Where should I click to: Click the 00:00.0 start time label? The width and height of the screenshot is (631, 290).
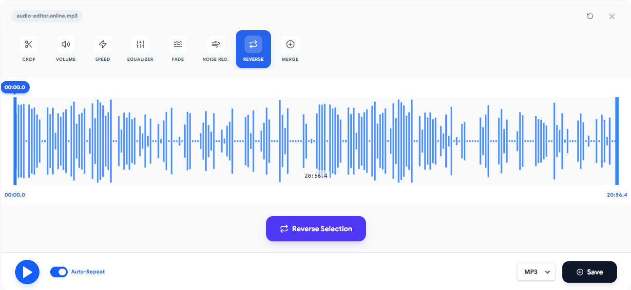(15, 195)
